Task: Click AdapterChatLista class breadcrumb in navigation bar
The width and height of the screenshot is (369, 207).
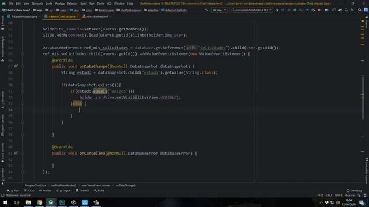Action: pos(174,10)
